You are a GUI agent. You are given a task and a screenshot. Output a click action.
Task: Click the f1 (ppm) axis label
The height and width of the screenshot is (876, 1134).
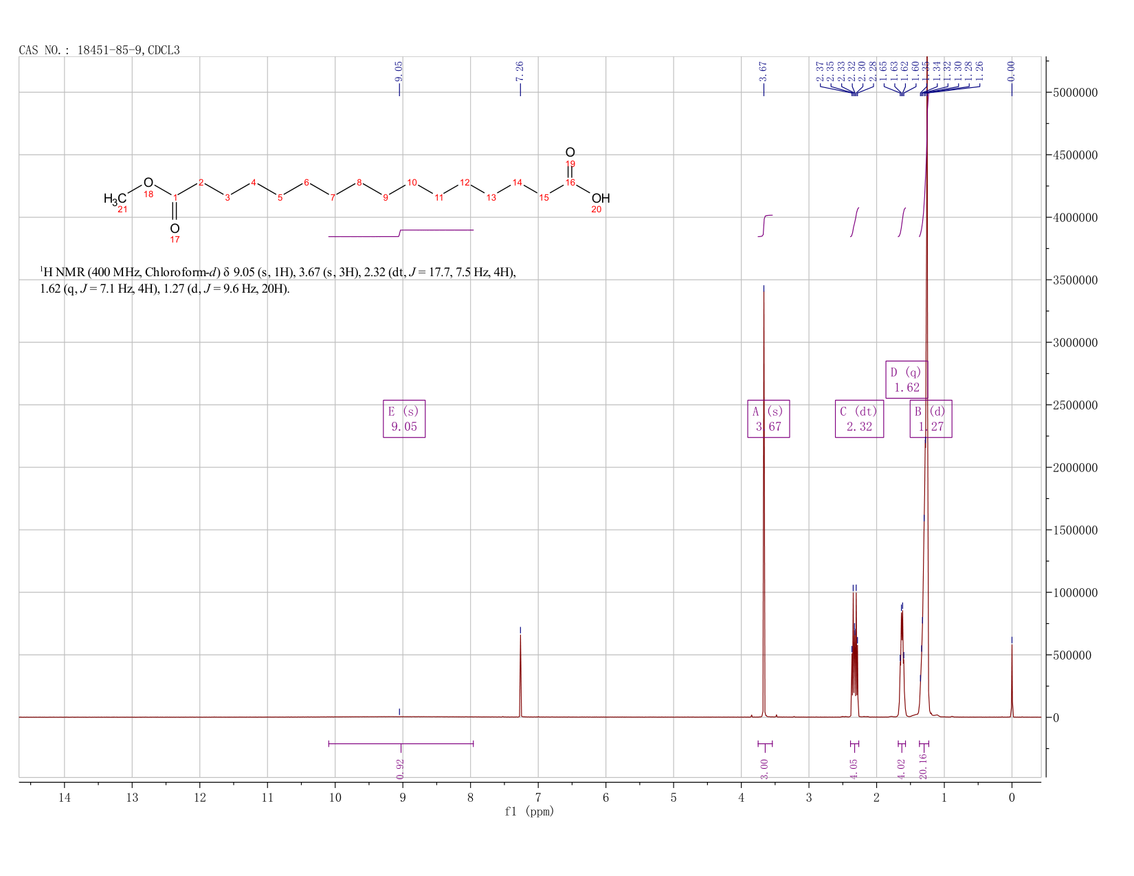pyautogui.click(x=529, y=811)
